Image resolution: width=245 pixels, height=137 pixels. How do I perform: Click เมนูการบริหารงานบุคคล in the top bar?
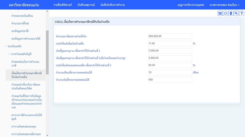point(191,5)
